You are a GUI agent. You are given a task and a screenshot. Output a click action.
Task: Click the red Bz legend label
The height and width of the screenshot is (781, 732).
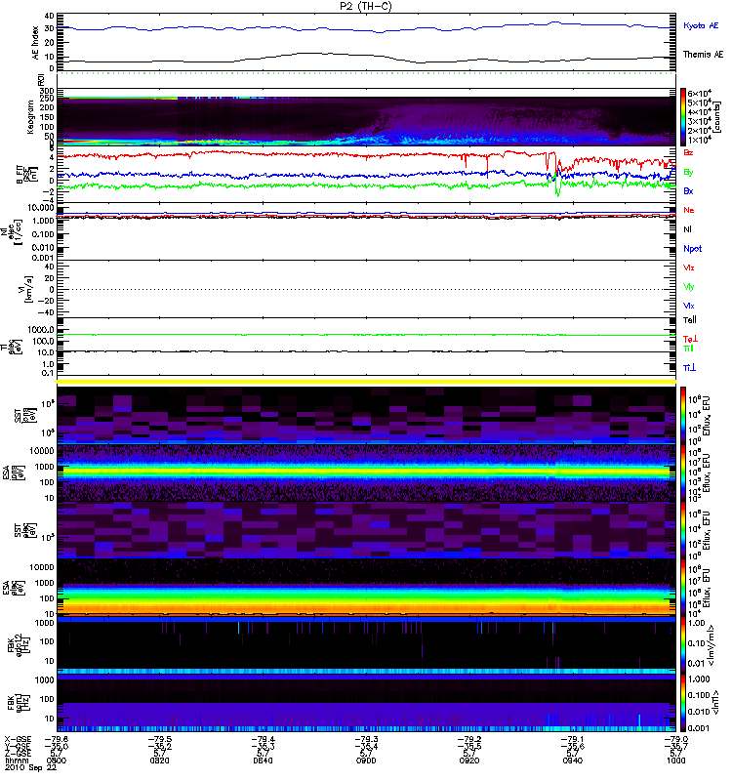(688, 152)
